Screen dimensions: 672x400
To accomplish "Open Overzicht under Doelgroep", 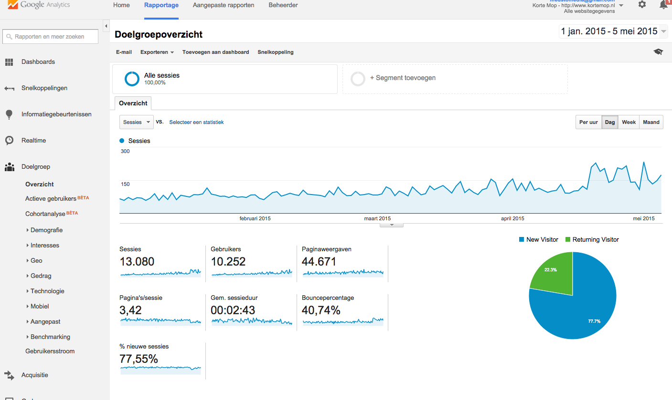I will [40, 185].
